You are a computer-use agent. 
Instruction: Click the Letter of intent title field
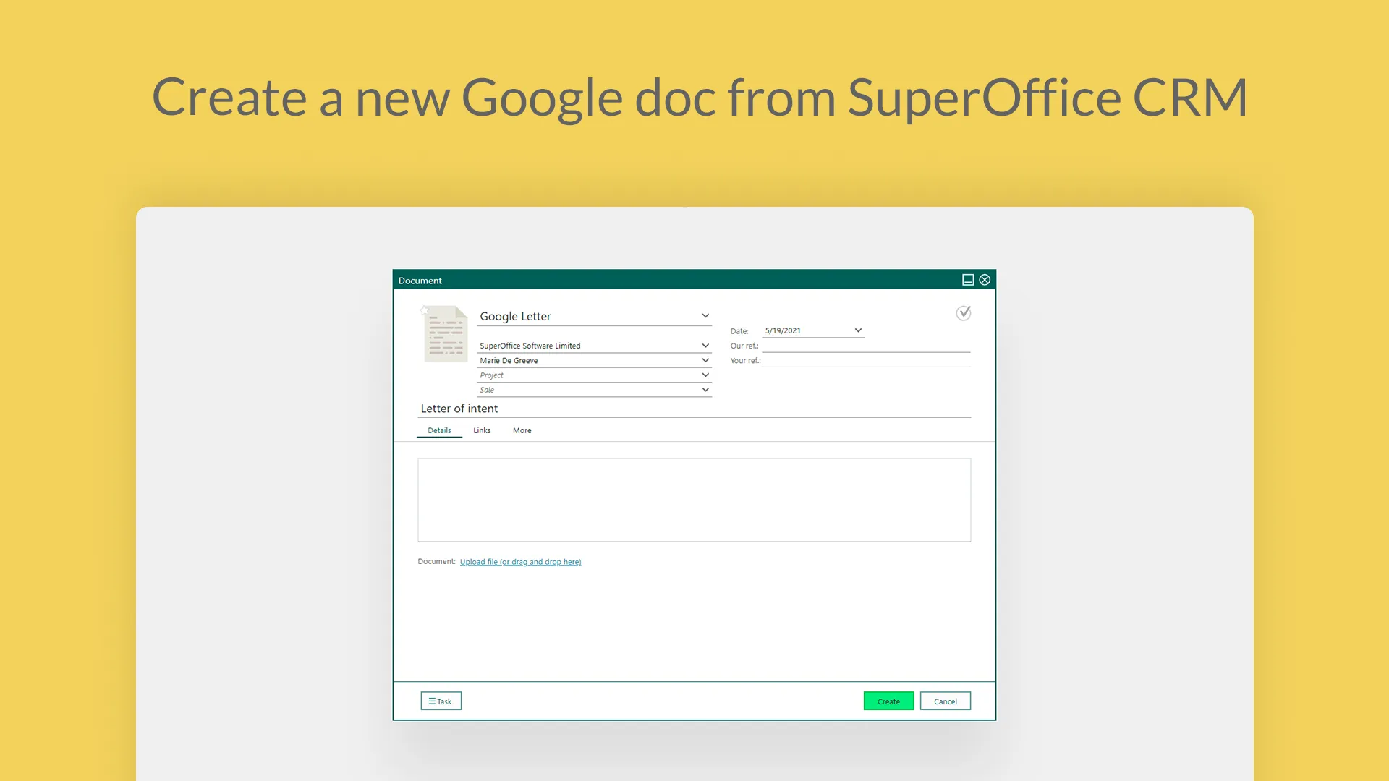coord(694,409)
